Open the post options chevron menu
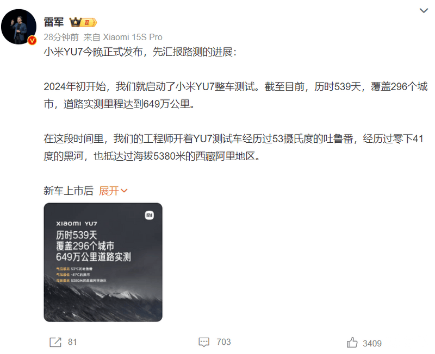Screen dimensions: 435x354 (424, 11)
